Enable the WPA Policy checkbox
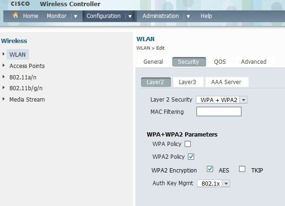 (x=187, y=144)
